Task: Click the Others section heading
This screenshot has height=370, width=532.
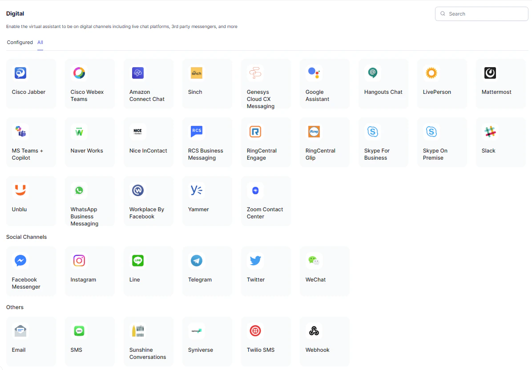Action: click(15, 307)
